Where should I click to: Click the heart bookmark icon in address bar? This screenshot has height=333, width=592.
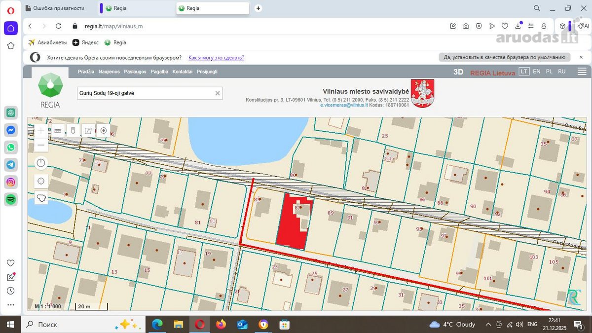505,26
